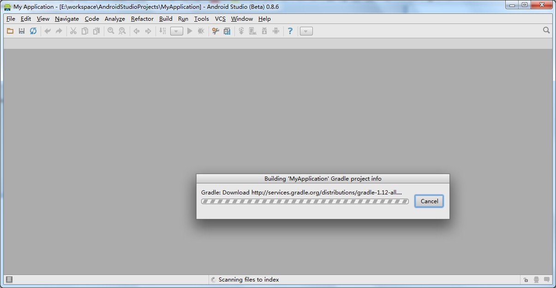The image size is (556, 288).
Task: Click the Sync Project with Gradle icon
Action: [x=241, y=31]
